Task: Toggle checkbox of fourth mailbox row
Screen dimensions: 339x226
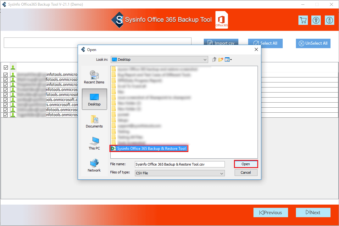Action: [x=6, y=90]
